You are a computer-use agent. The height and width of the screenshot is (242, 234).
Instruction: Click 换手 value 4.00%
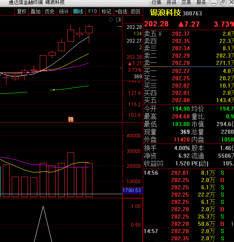[182, 148]
